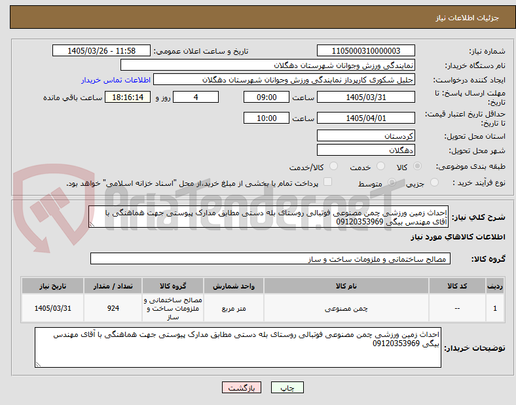The height and width of the screenshot is (405, 516).
Task: Toggle the اسناد خزانه اسلامی payment checkbox
Action: click(327, 182)
